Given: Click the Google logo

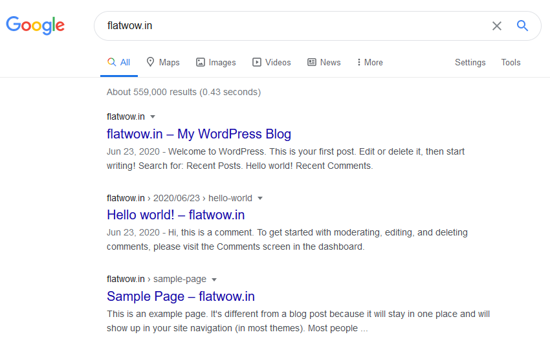Looking at the screenshot, I should [36, 25].
